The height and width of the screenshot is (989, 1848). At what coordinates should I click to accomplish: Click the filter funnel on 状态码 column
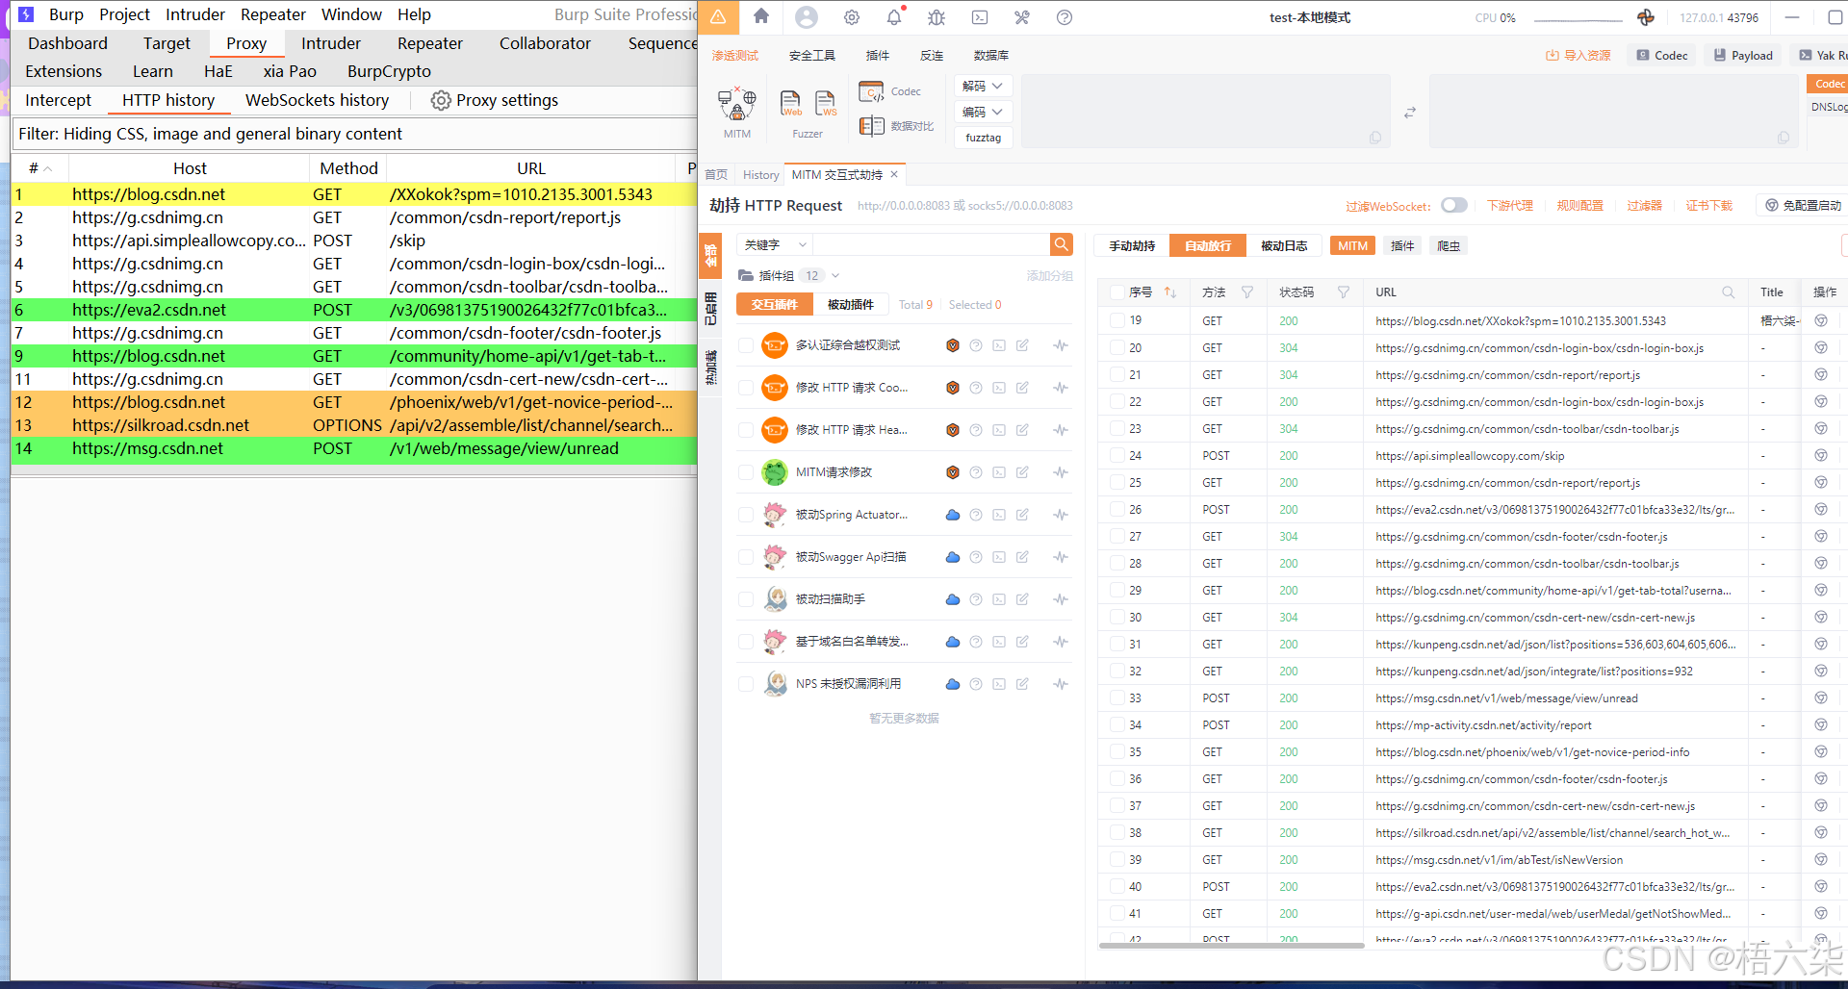pos(1344,292)
